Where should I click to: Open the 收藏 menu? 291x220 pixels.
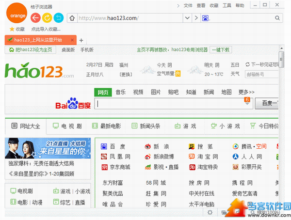214,5
